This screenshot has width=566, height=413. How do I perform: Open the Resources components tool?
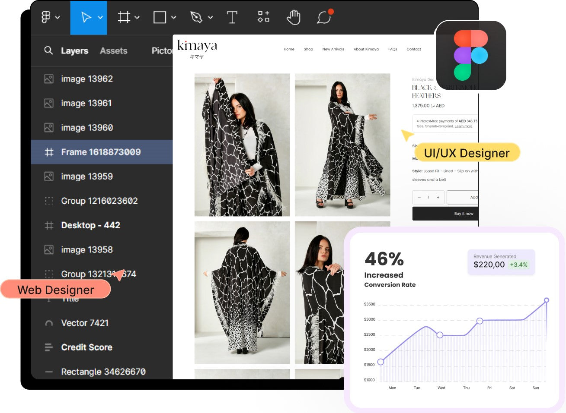click(x=263, y=17)
